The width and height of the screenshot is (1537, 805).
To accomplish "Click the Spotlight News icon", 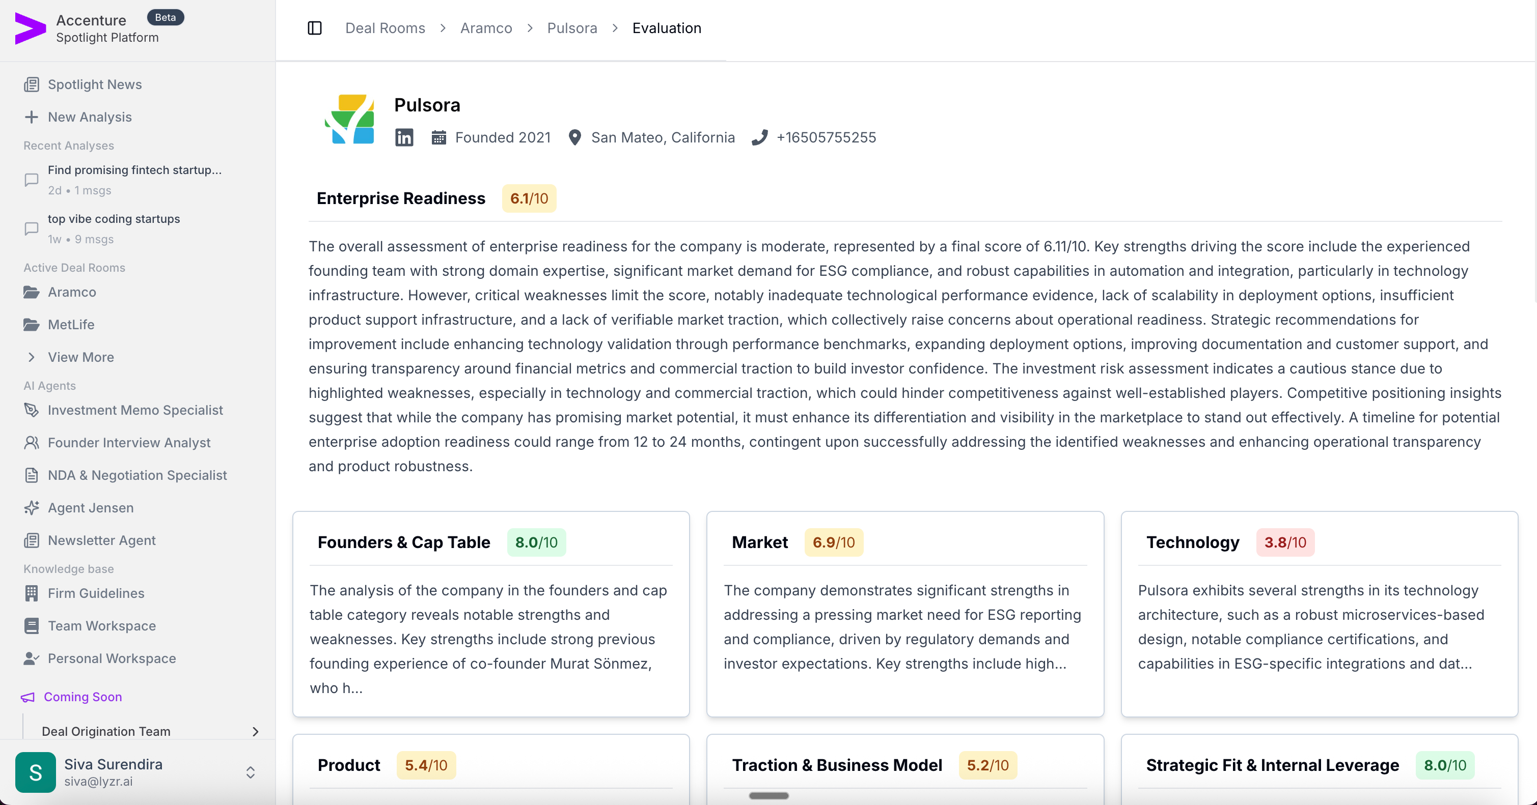I will click(32, 84).
